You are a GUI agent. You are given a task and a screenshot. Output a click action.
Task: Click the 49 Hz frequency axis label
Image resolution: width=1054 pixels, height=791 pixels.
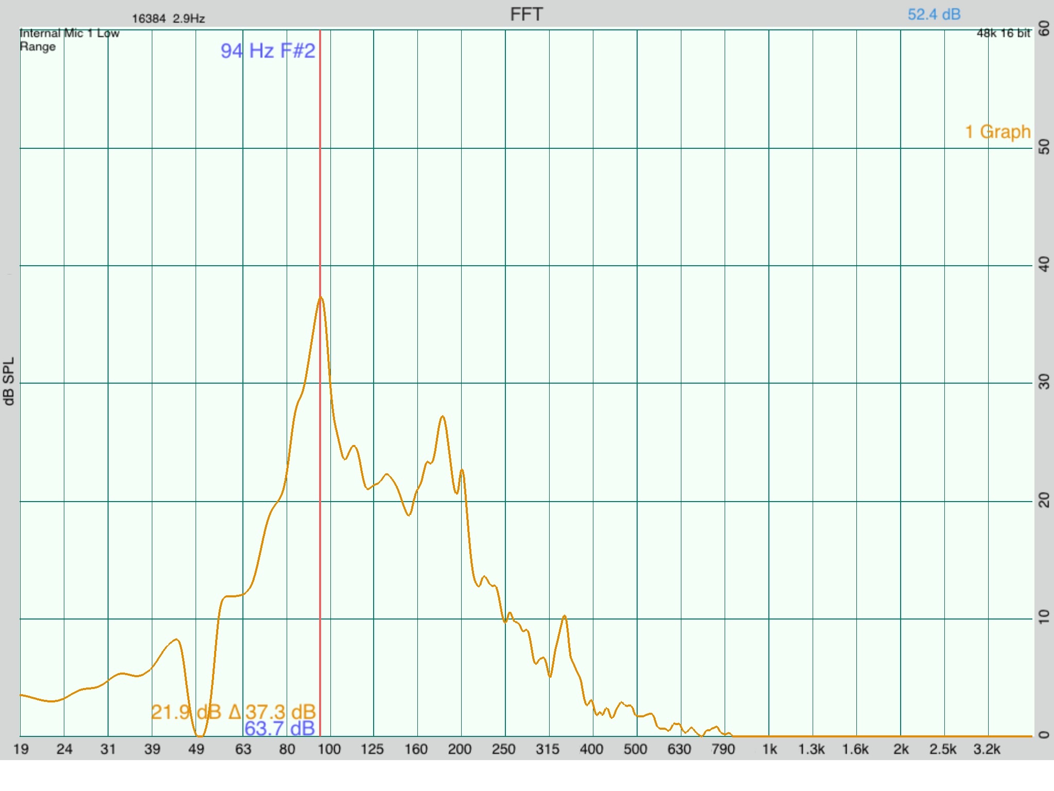pos(196,749)
